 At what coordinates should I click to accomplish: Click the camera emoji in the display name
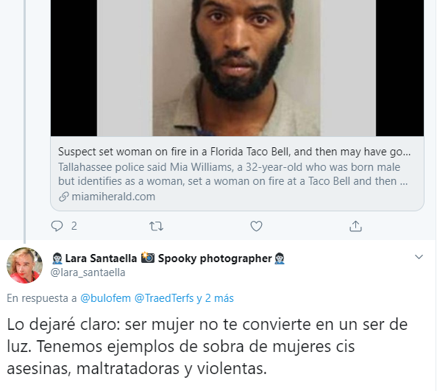[x=147, y=258]
